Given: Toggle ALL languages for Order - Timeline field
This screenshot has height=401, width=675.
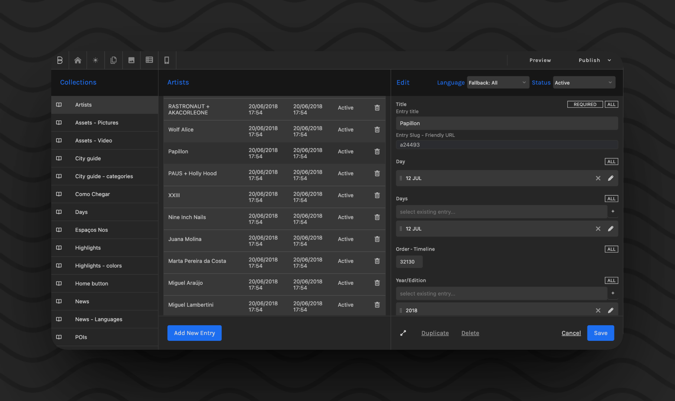Looking at the screenshot, I should tap(611, 249).
